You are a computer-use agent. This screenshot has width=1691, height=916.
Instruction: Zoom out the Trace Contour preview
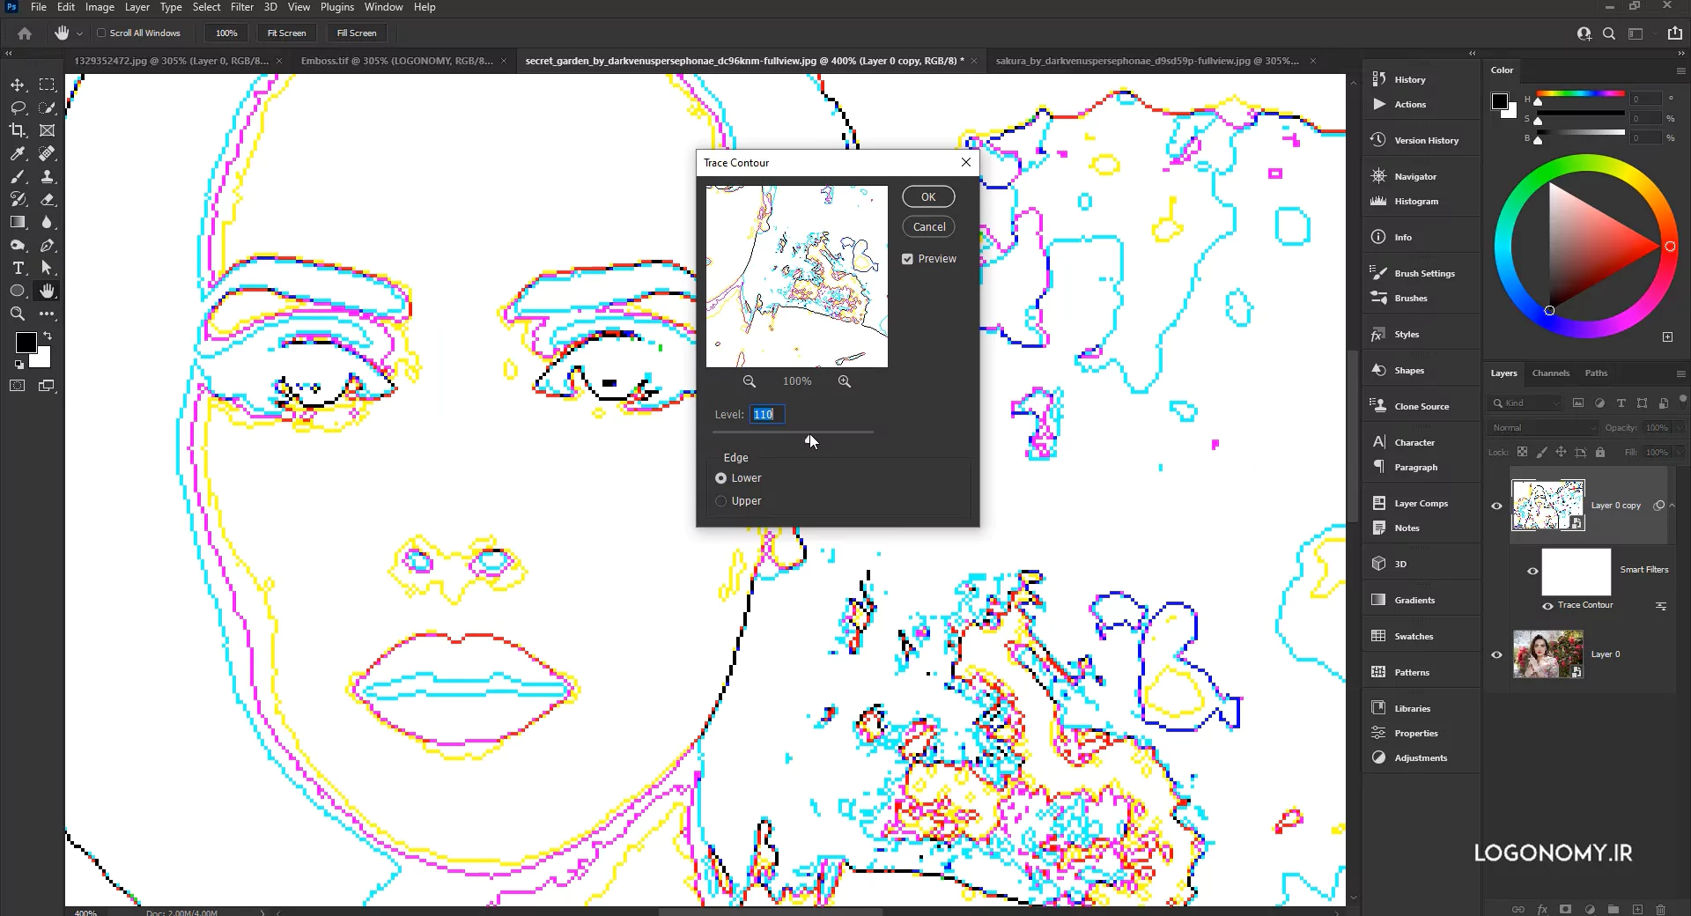pyautogui.click(x=750, y=381)
